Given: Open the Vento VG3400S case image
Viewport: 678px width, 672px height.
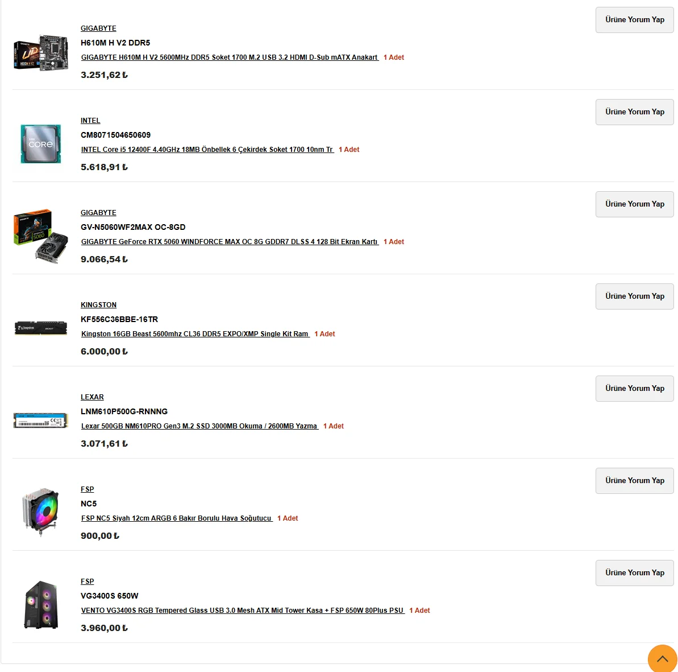Looking at the screenshot, I should pyautogui.click(x=41, y=605).
